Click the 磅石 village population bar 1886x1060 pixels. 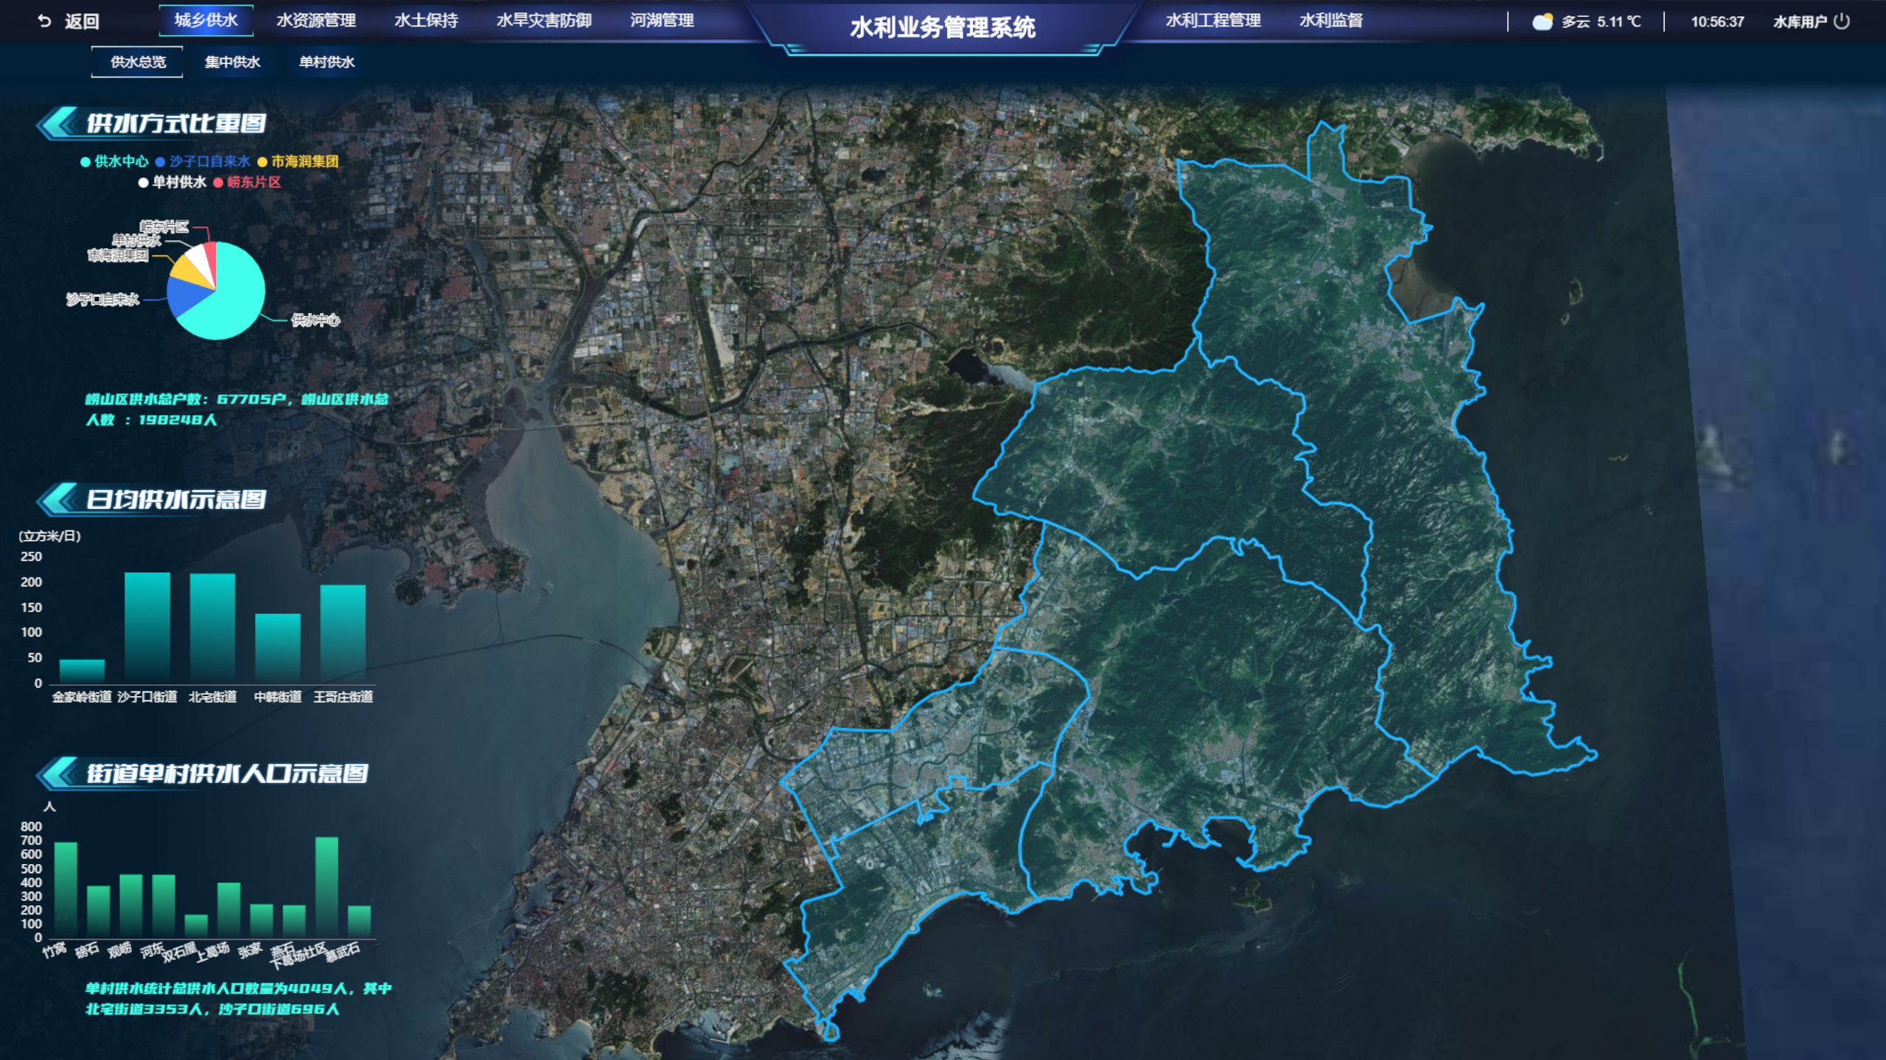99,912
